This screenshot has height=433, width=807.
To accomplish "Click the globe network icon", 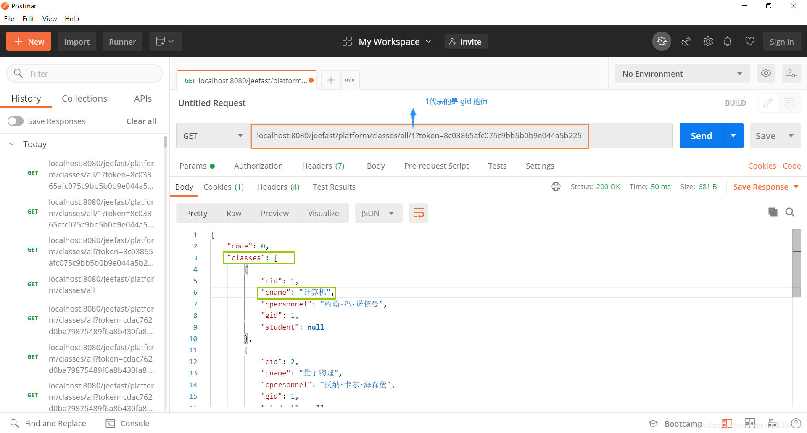I will click(x=556, y=187).
